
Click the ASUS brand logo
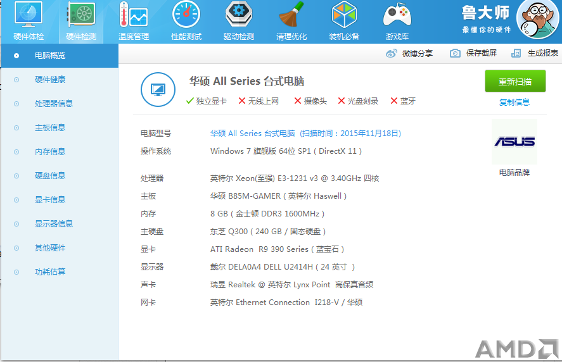click(x=514, y=142)
